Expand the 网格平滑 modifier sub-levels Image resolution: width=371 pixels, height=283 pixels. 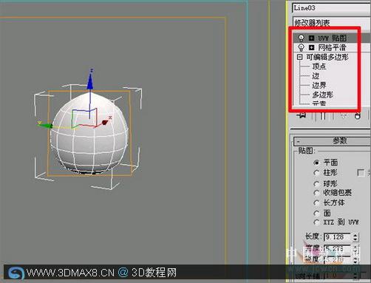312,47
